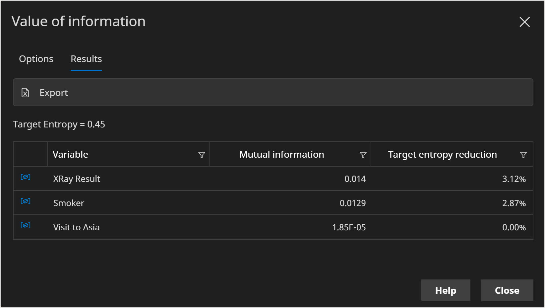Open the Mutual information column filter
The height and width of the screenshot is (308, 545).
pyautogui.click(x=363, y=155)
